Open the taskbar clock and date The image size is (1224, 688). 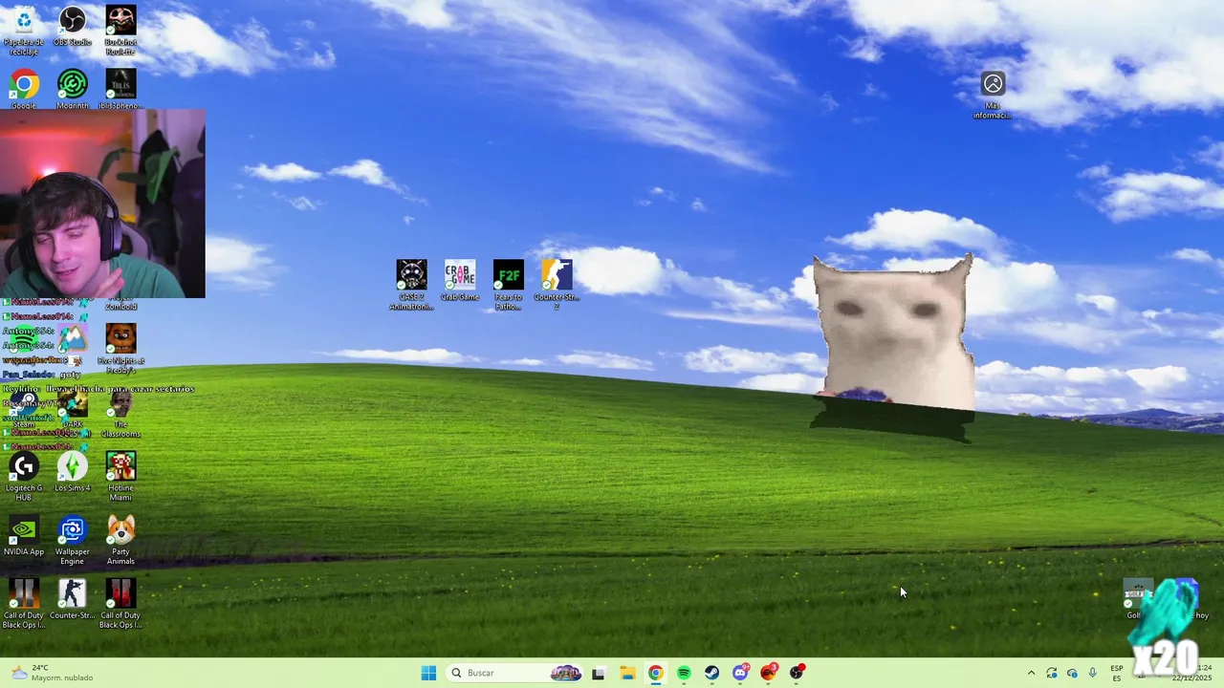click(1193, 673)
